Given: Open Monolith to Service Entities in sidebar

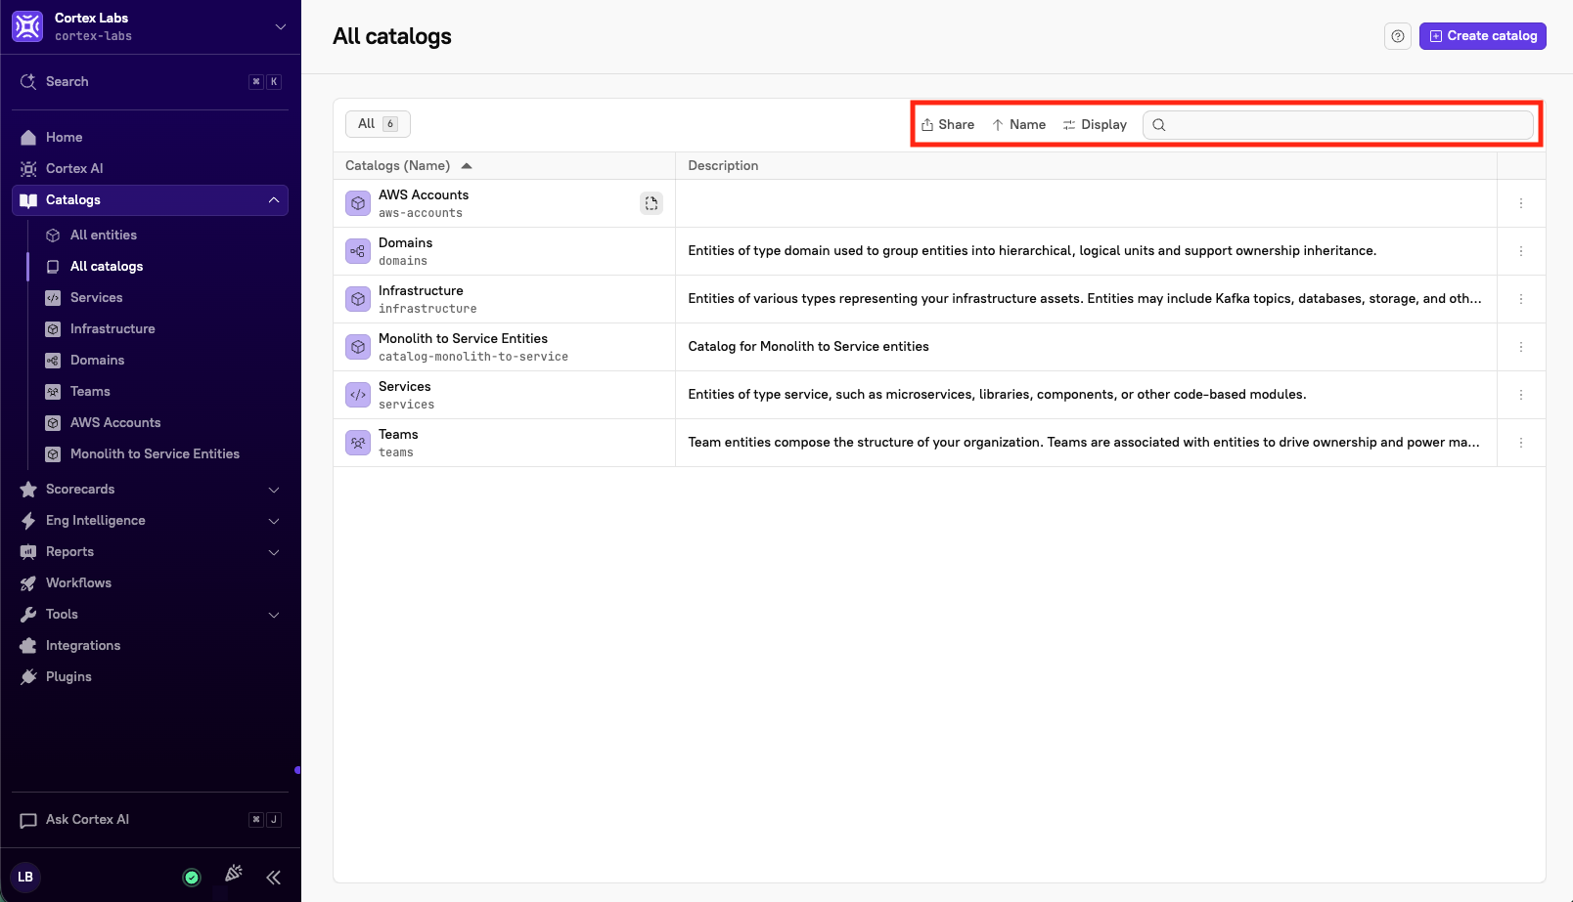Looking at the screenshot, I should coord(155,454).
